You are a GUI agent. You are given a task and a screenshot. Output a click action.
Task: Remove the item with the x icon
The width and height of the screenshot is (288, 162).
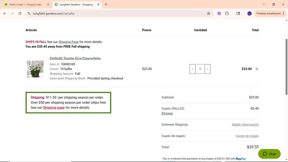pos(257,69)
